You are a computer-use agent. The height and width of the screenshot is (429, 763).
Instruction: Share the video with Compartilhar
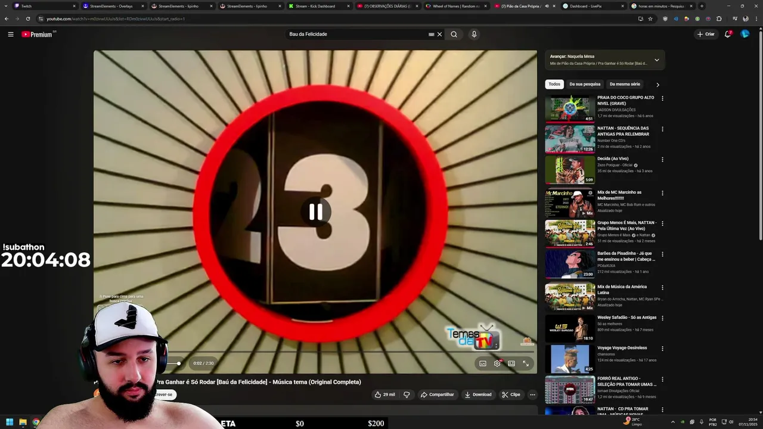coord(437,394)
